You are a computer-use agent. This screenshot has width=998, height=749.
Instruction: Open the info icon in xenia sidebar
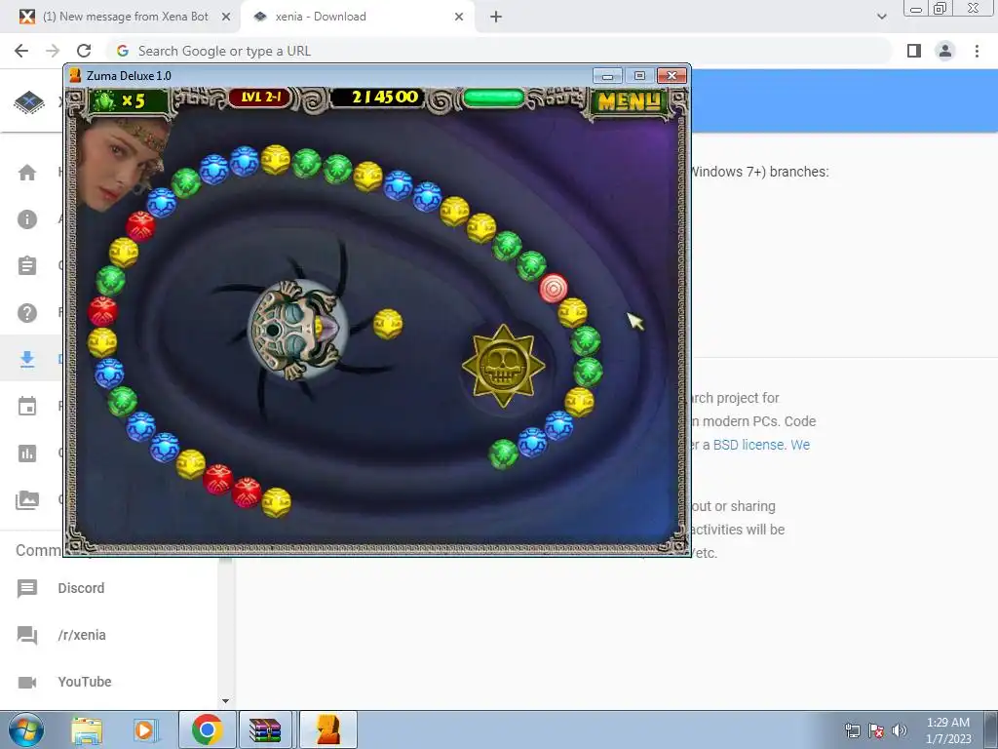click(27, 219)
